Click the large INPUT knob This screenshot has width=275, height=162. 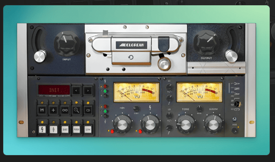click(67, 44)
